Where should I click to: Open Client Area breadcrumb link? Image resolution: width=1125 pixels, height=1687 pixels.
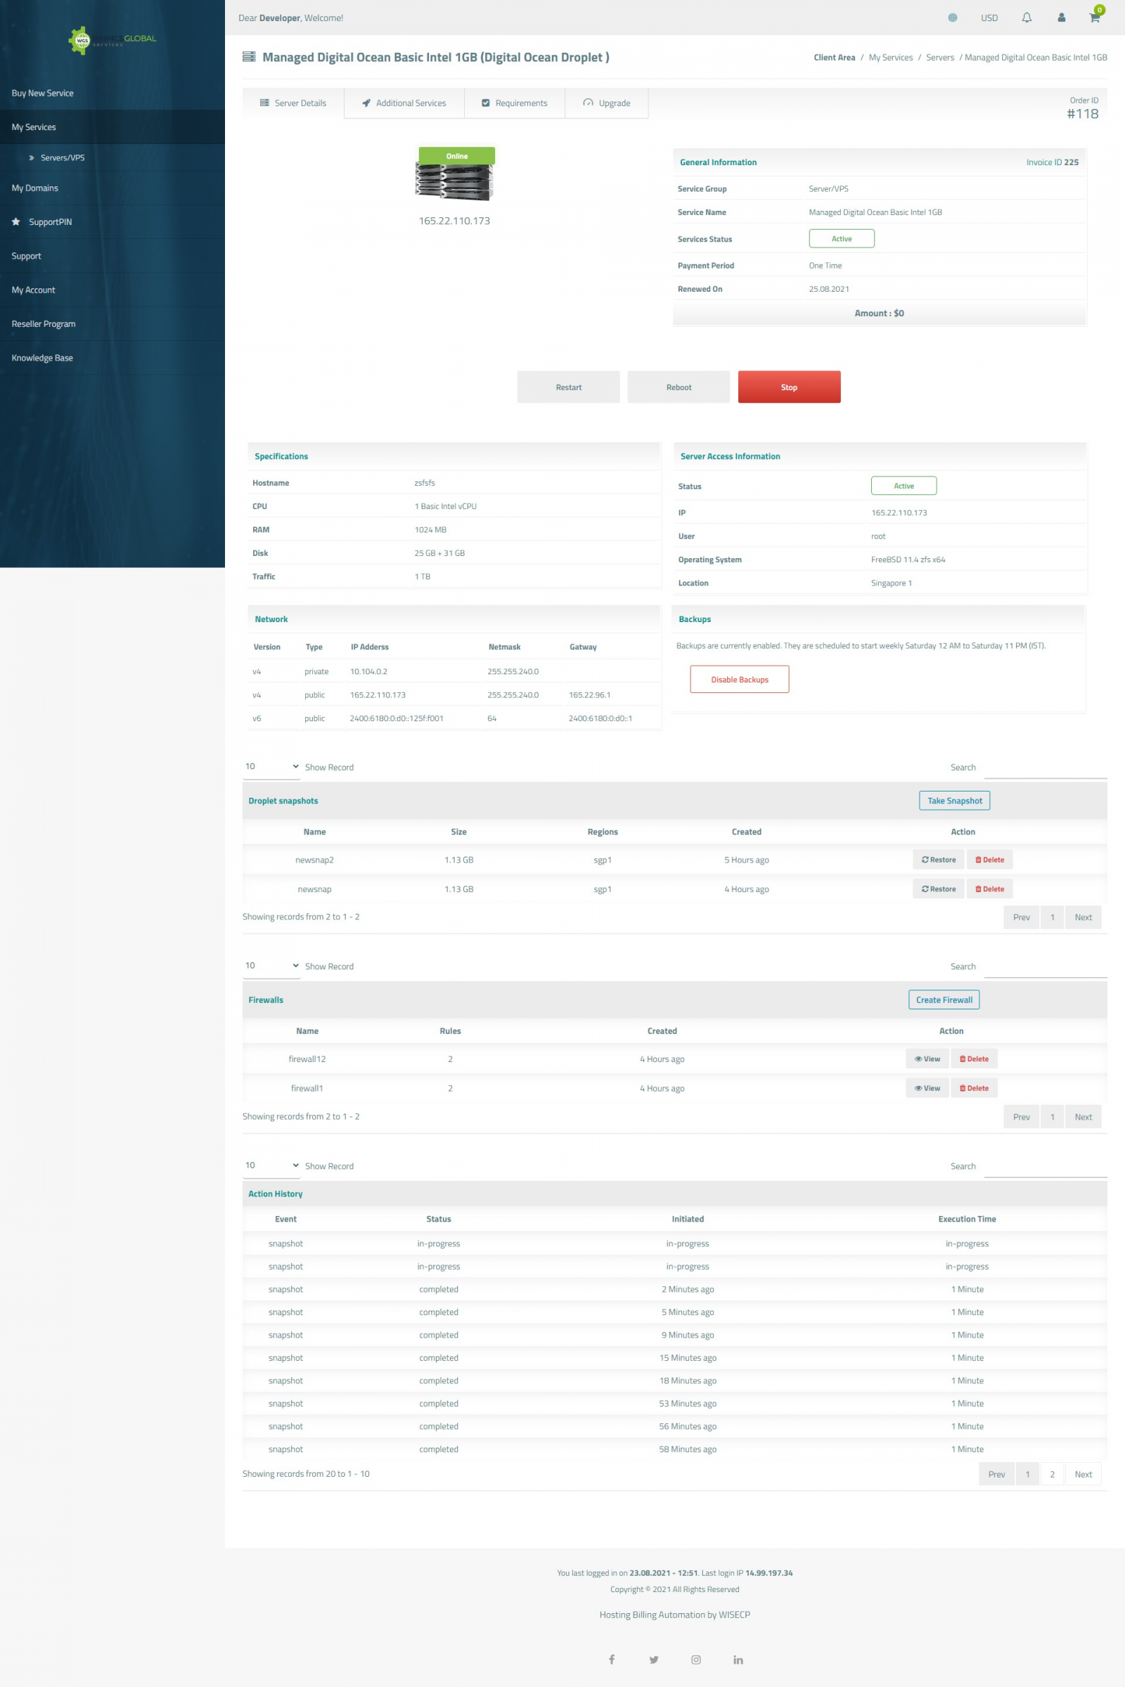(834, 58)
